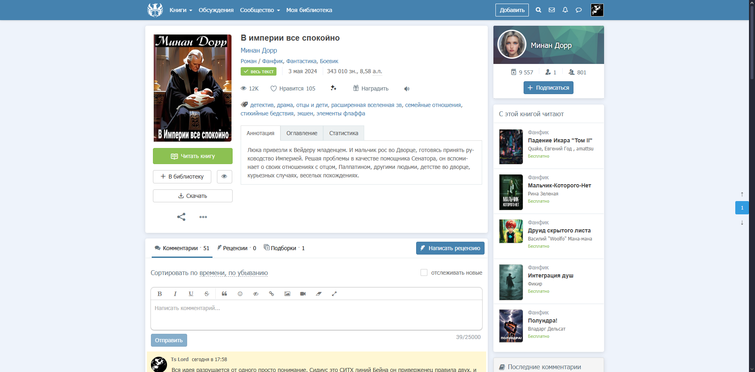Viewport: 755px width, 372px height.
Task: Go to Моя библиотека
Action: tap(309, 10)
